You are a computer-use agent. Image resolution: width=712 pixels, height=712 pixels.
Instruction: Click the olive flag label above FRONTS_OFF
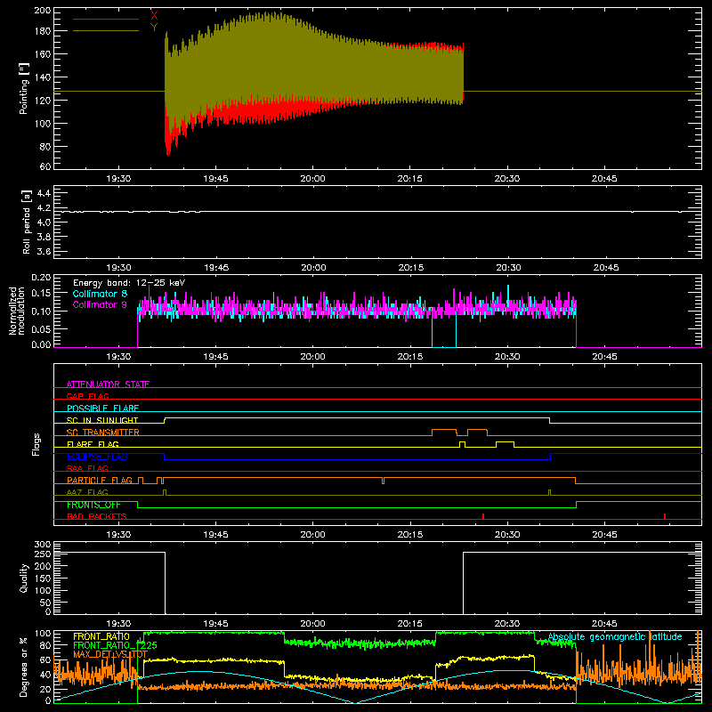click(x=87, y=492)
